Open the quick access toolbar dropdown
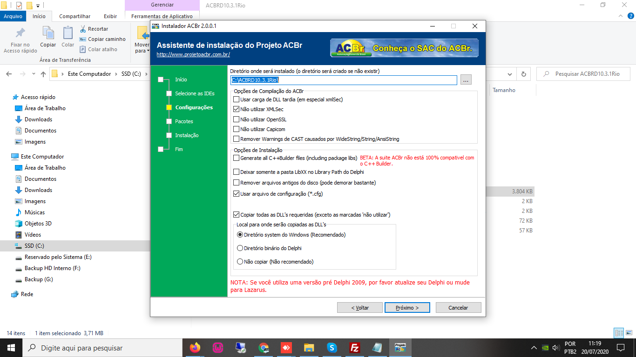636x357 pixels. [x=38, y=6]
